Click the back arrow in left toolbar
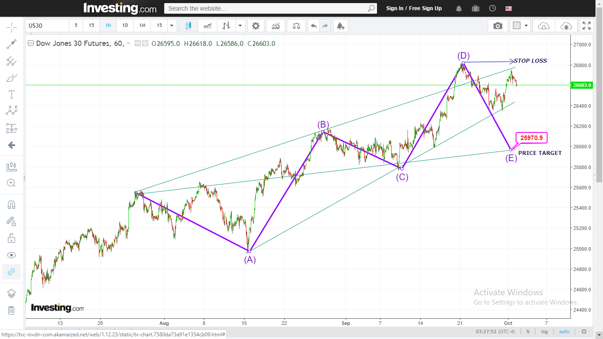The width and height of the screenshot is (603, 339). (11, 145)
